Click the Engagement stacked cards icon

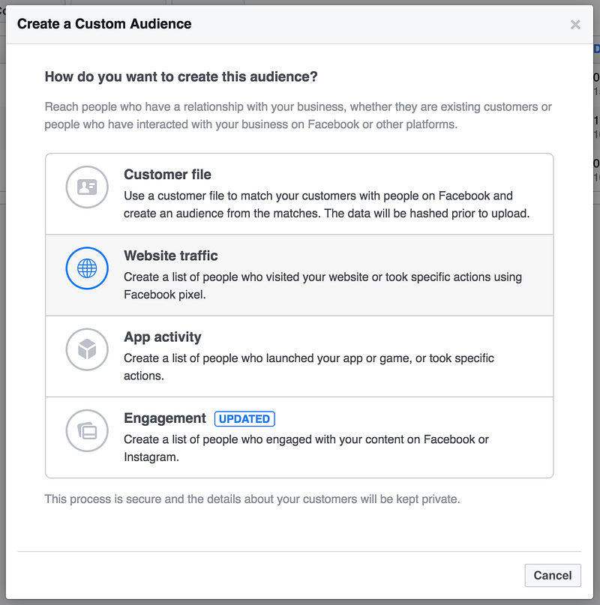[x=87, y=430]
